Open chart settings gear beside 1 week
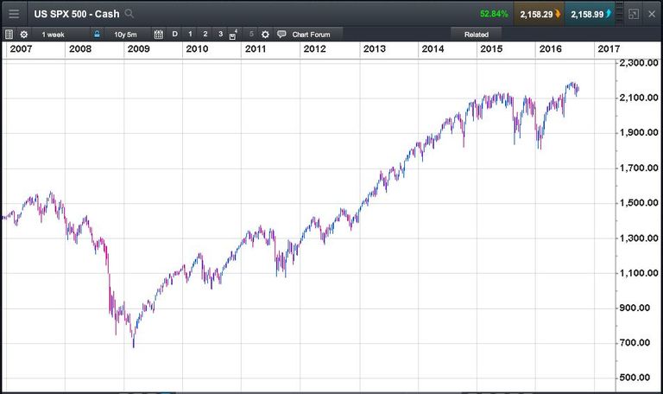The image size is (663, 394). pyautogui.click(x=24, y=35)
